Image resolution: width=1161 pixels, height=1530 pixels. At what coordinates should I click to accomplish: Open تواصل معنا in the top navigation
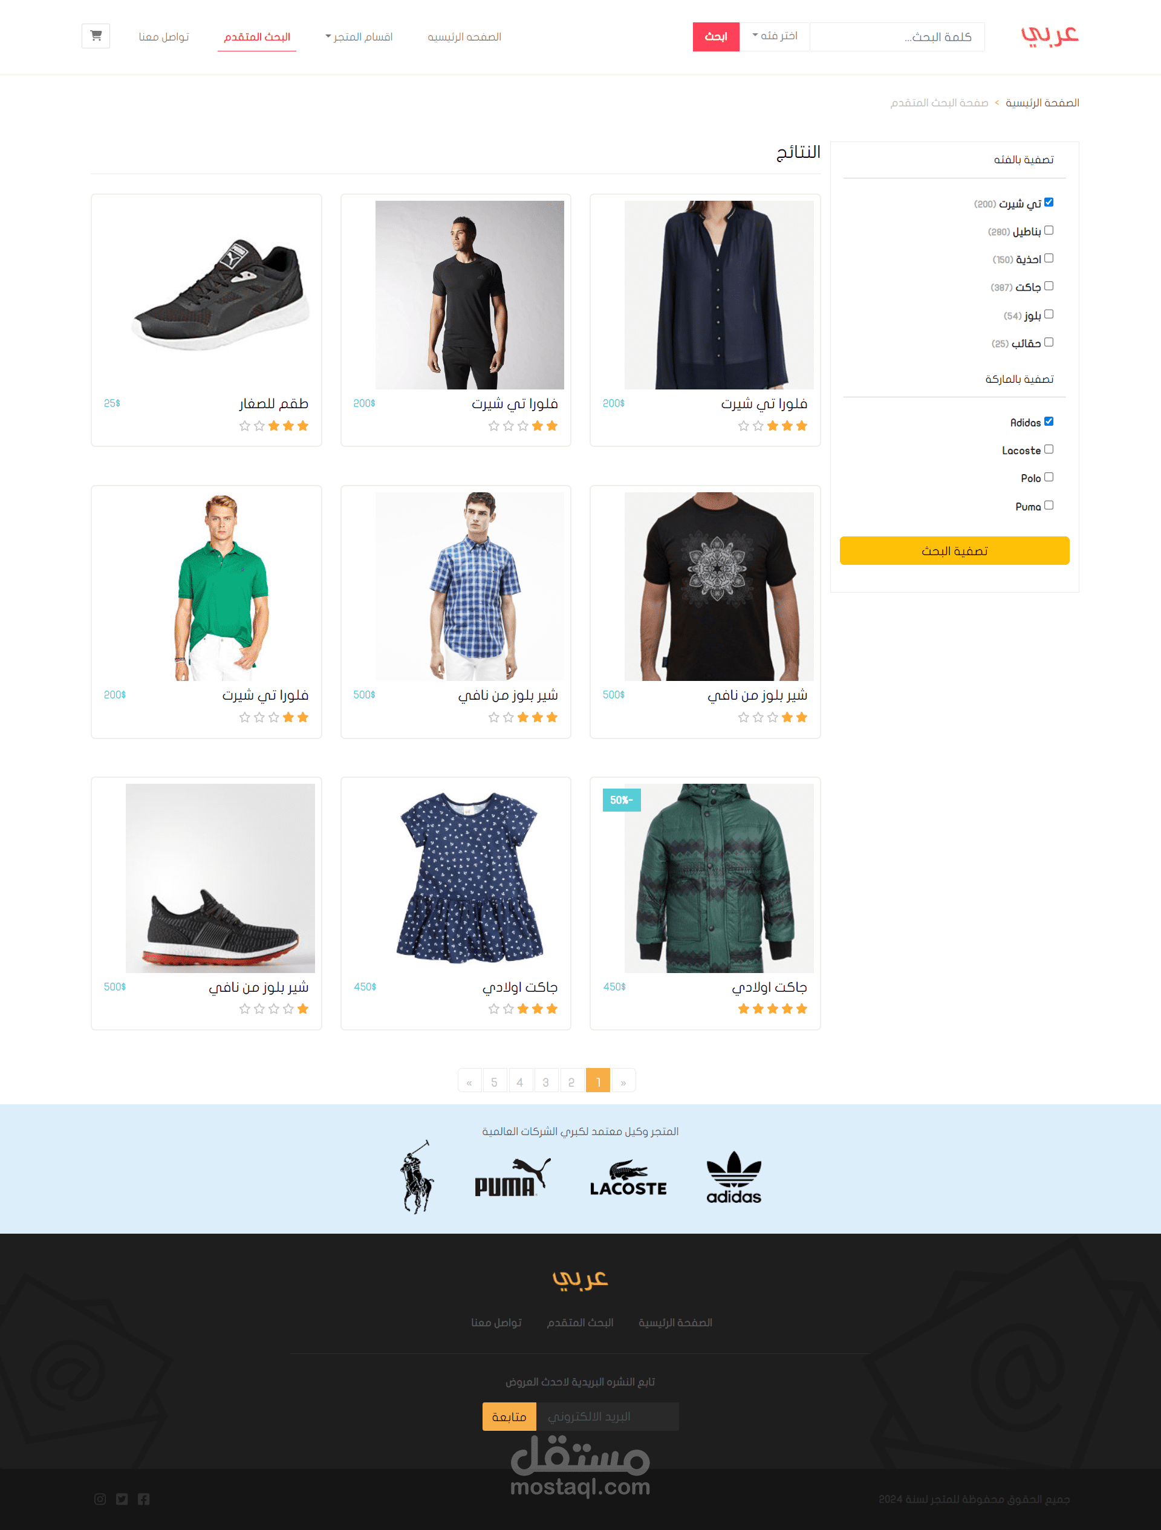pos(164,37)
